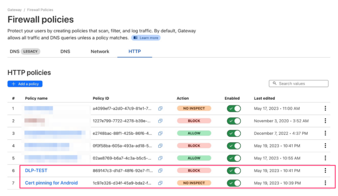Image resolution: width=338 pixels, height=196 pixels.
Task: Click the Add a policy button
Action: click(x=25, y=84)
